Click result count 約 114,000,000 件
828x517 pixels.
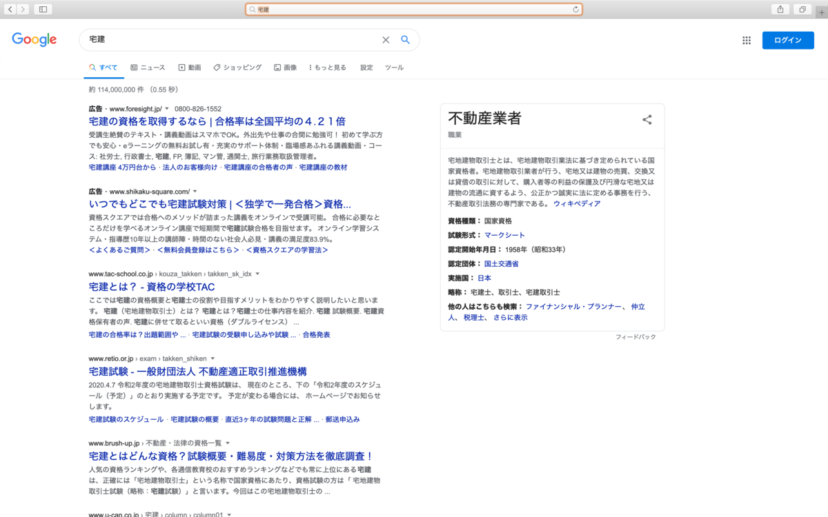point(117,90)
